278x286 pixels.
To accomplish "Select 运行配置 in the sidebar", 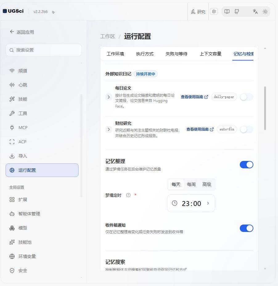I will tap(42, 170).
